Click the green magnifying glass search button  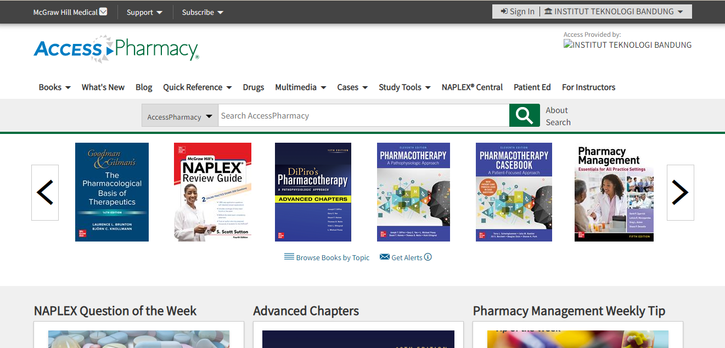[x=524, y=115]
